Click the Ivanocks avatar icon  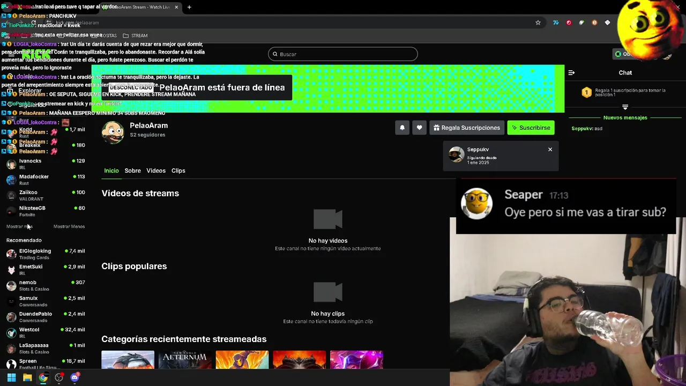tap(11, 164)
